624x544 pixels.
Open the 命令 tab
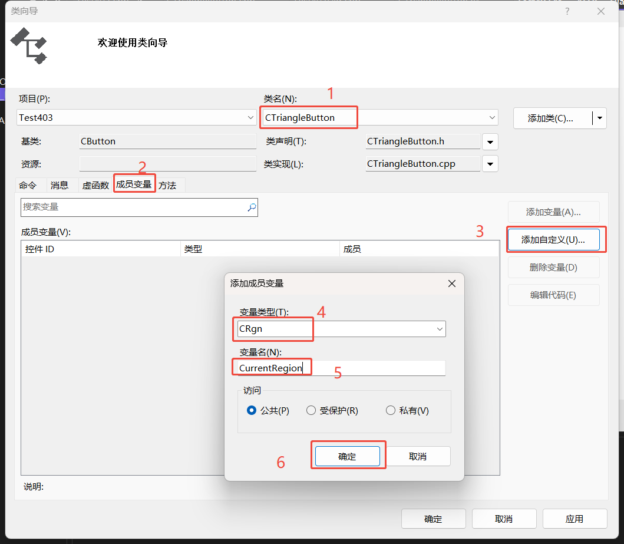point(29,184)
